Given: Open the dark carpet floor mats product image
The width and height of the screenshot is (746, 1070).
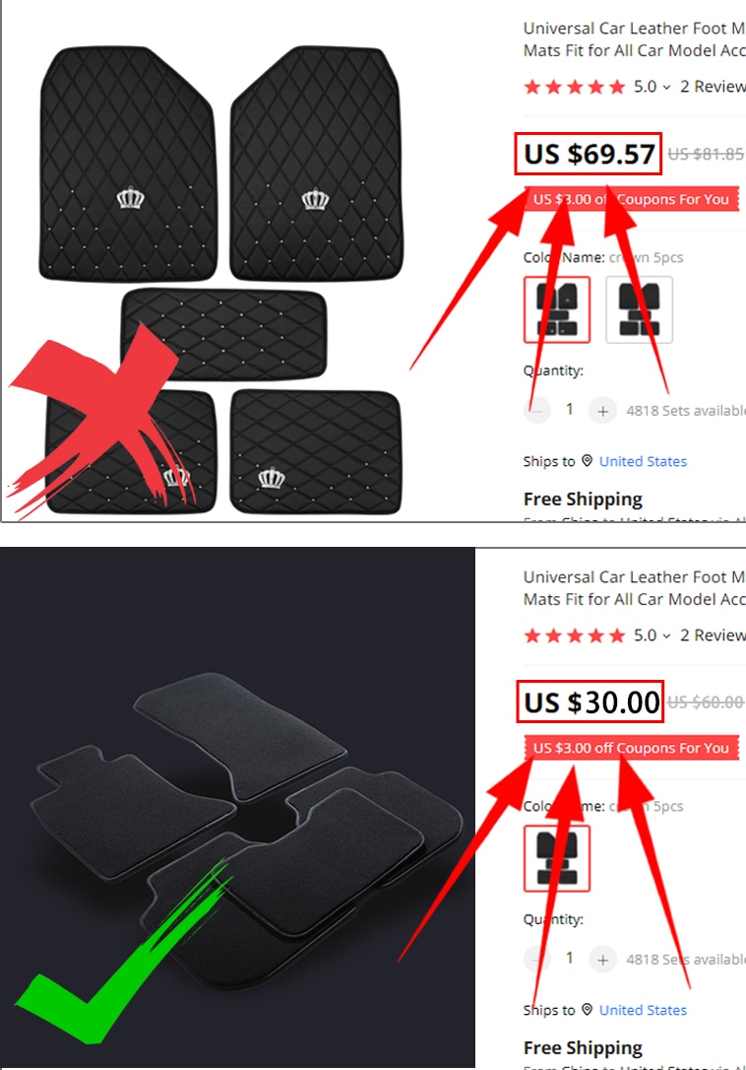Looking at the screenshot, I should coord(237,807).
